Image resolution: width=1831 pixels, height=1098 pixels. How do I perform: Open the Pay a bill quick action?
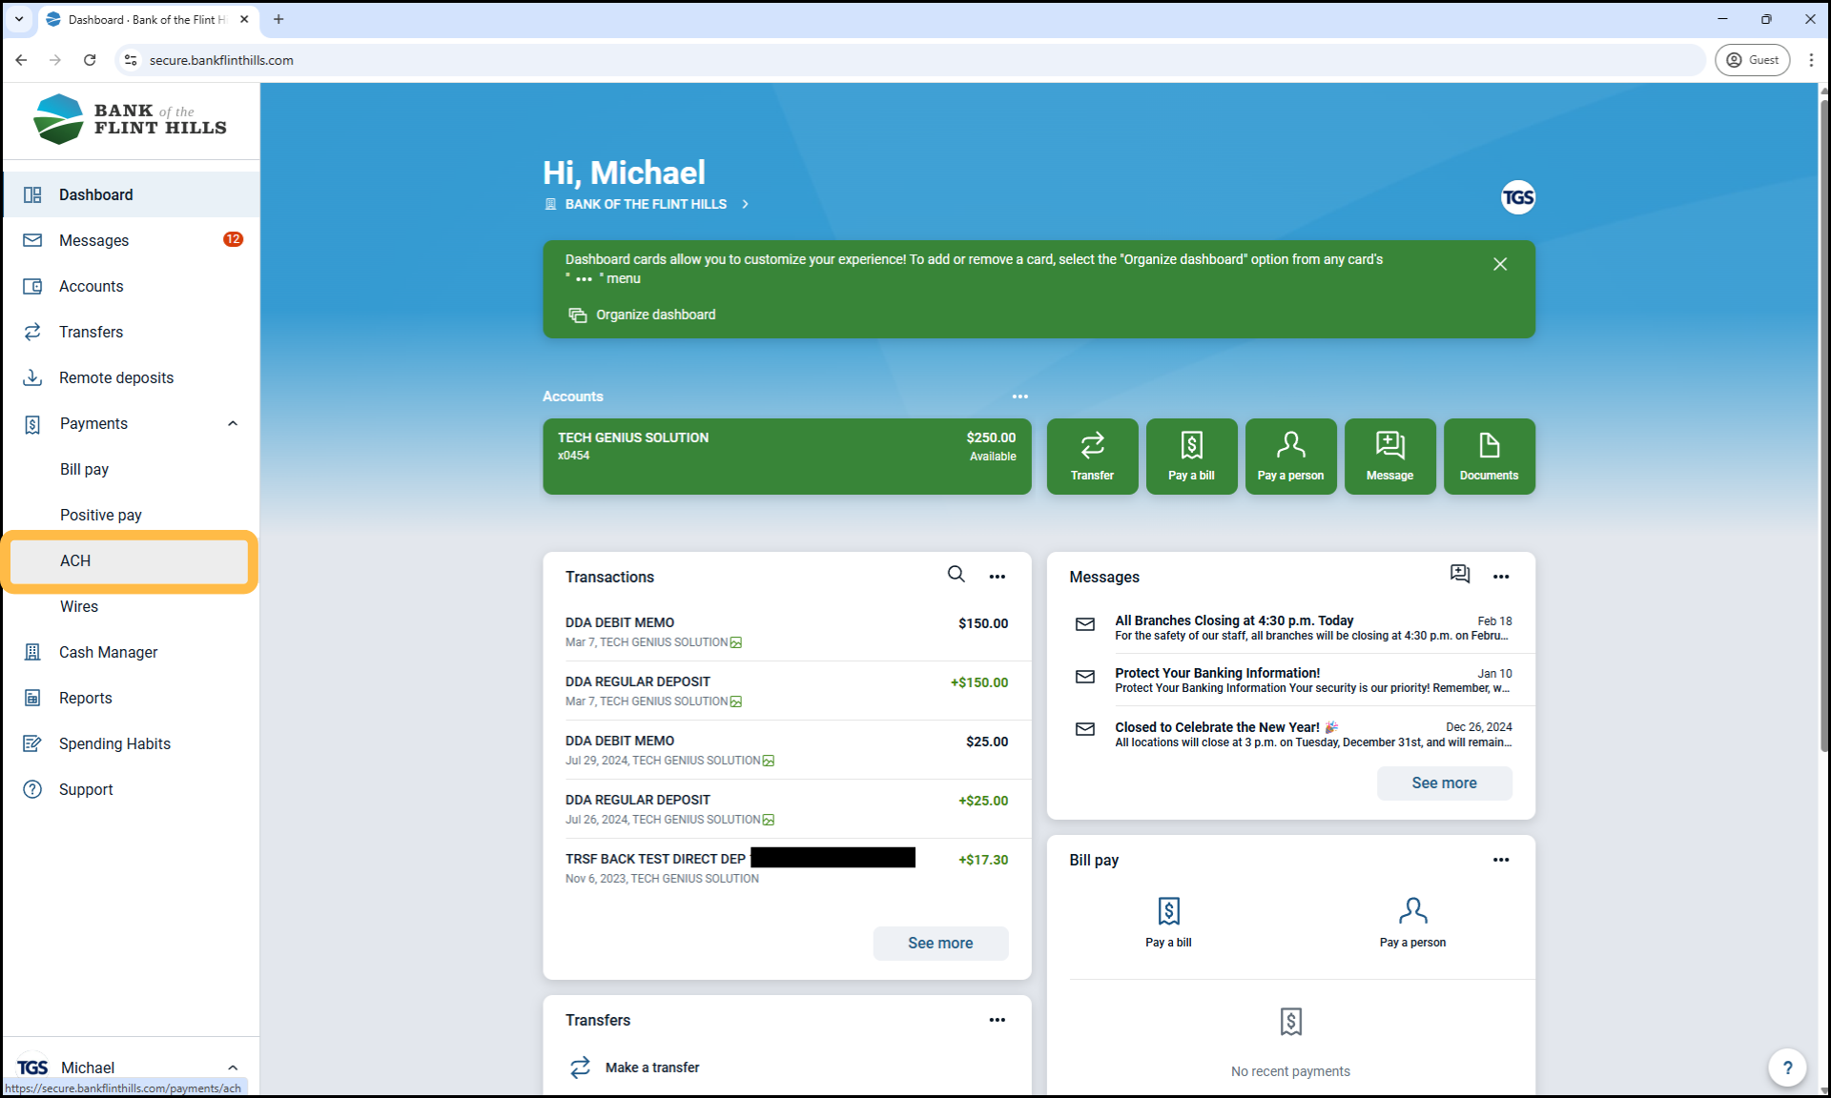1191,456
